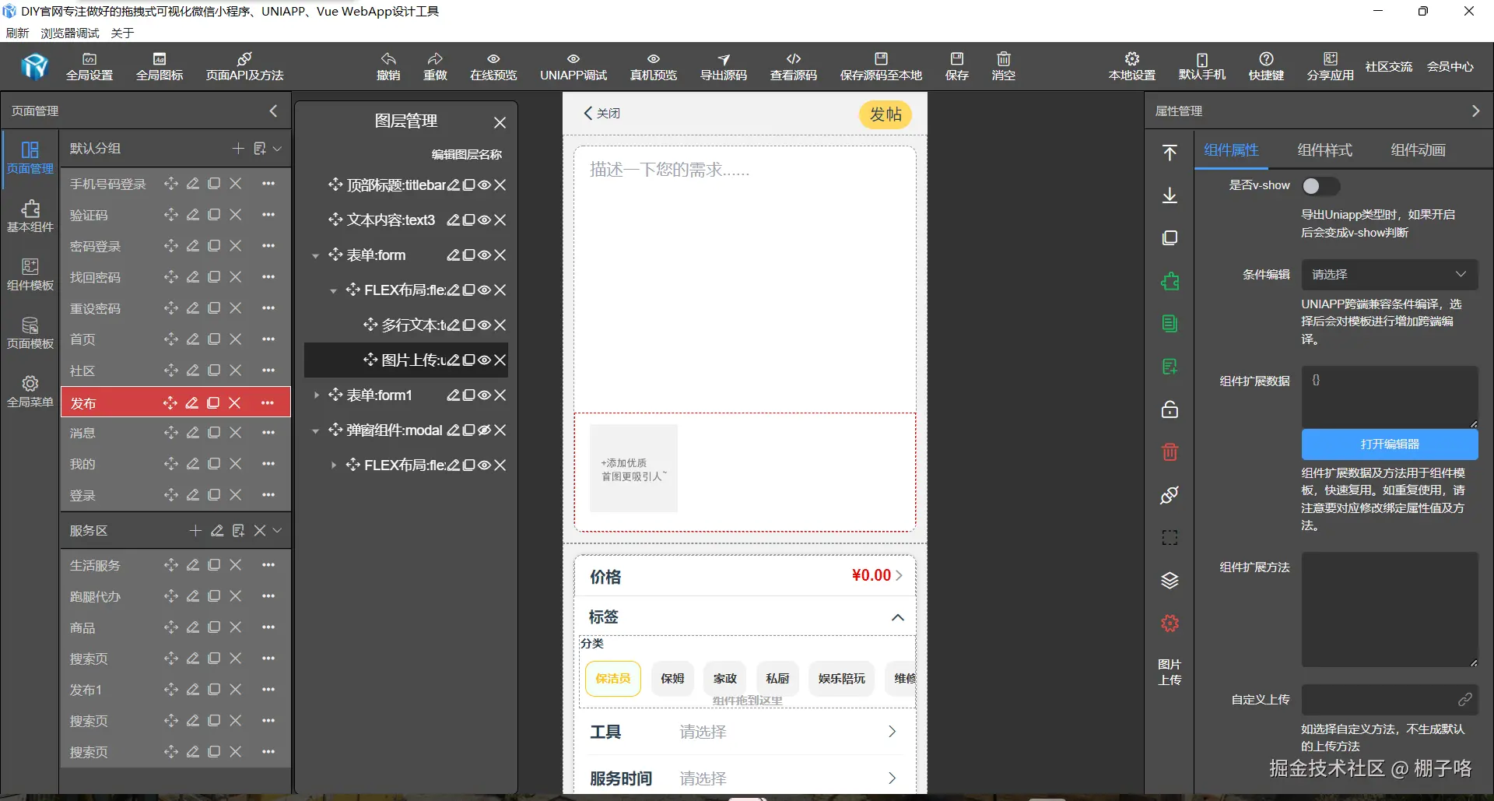Move component to top arrow icon
Screen dimensions: 1494x801
(1170, 153)
